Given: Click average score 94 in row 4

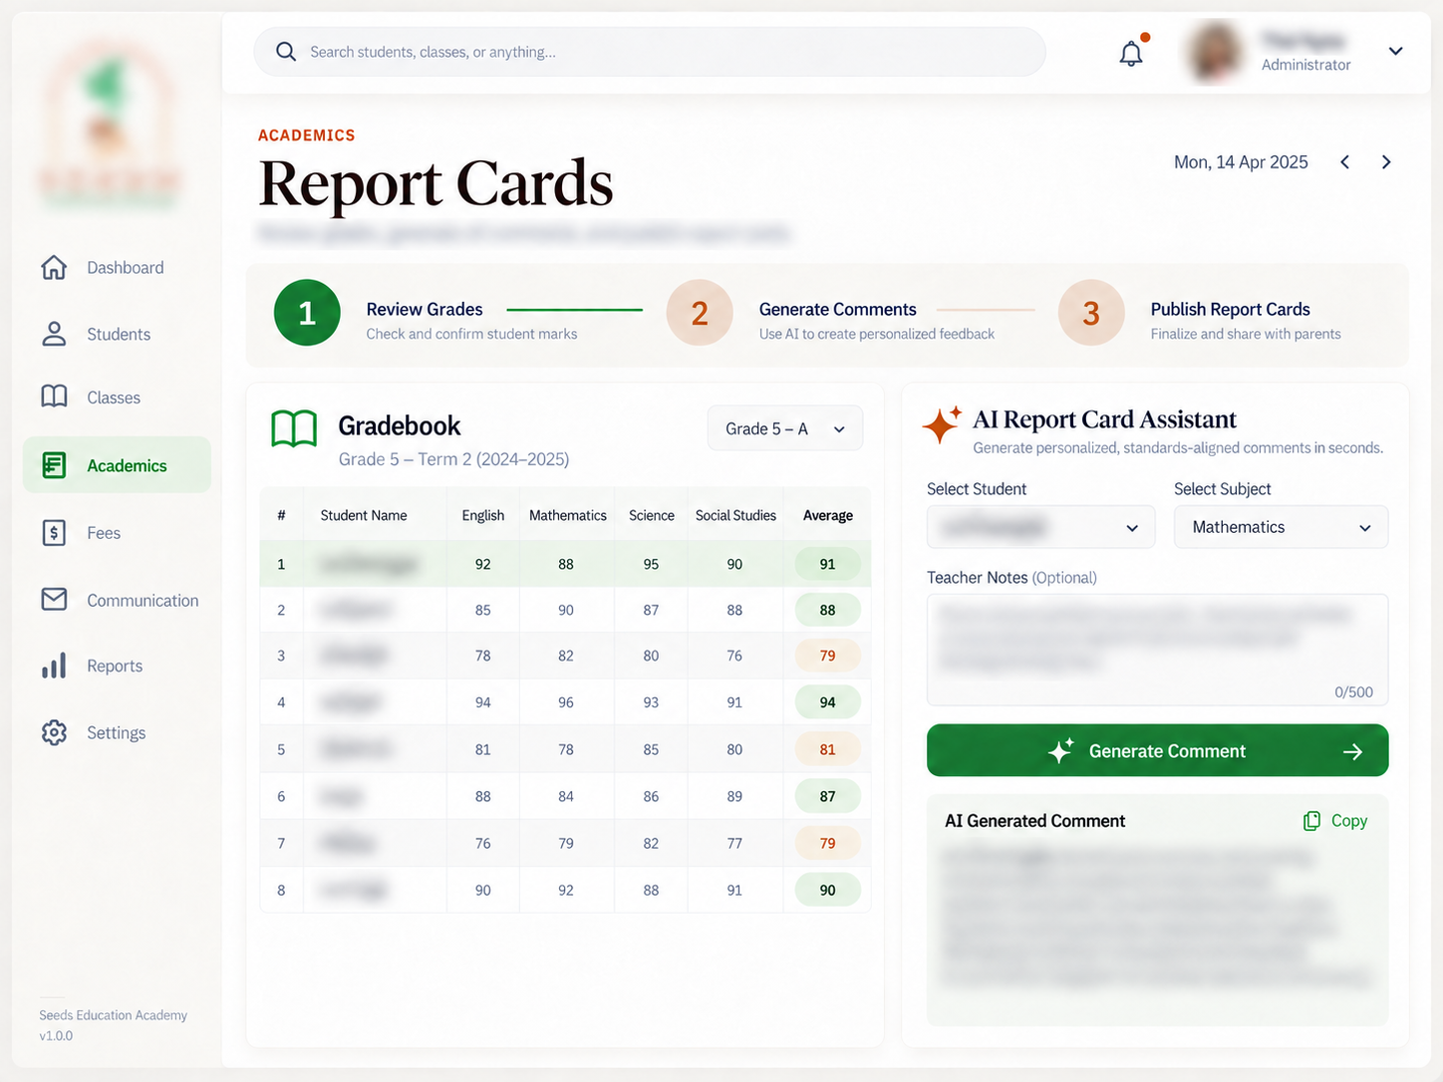Looking at the screenshot, I should click(827, 702).
